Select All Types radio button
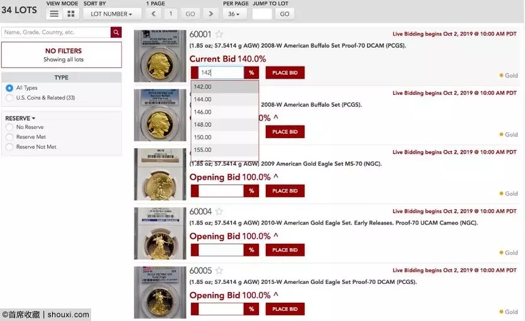 pos(9,88)
